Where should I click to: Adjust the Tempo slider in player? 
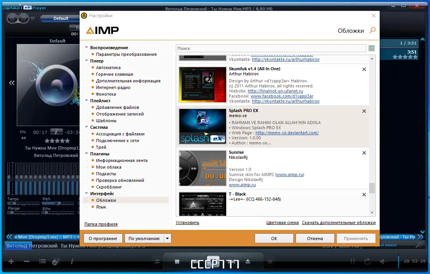(x=23, y=203)
